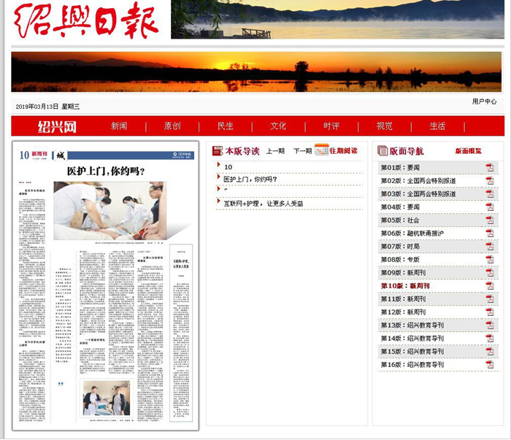511x440 pixels.
Task: Jump to the next issue with 下一期
Action: (301, 151)
